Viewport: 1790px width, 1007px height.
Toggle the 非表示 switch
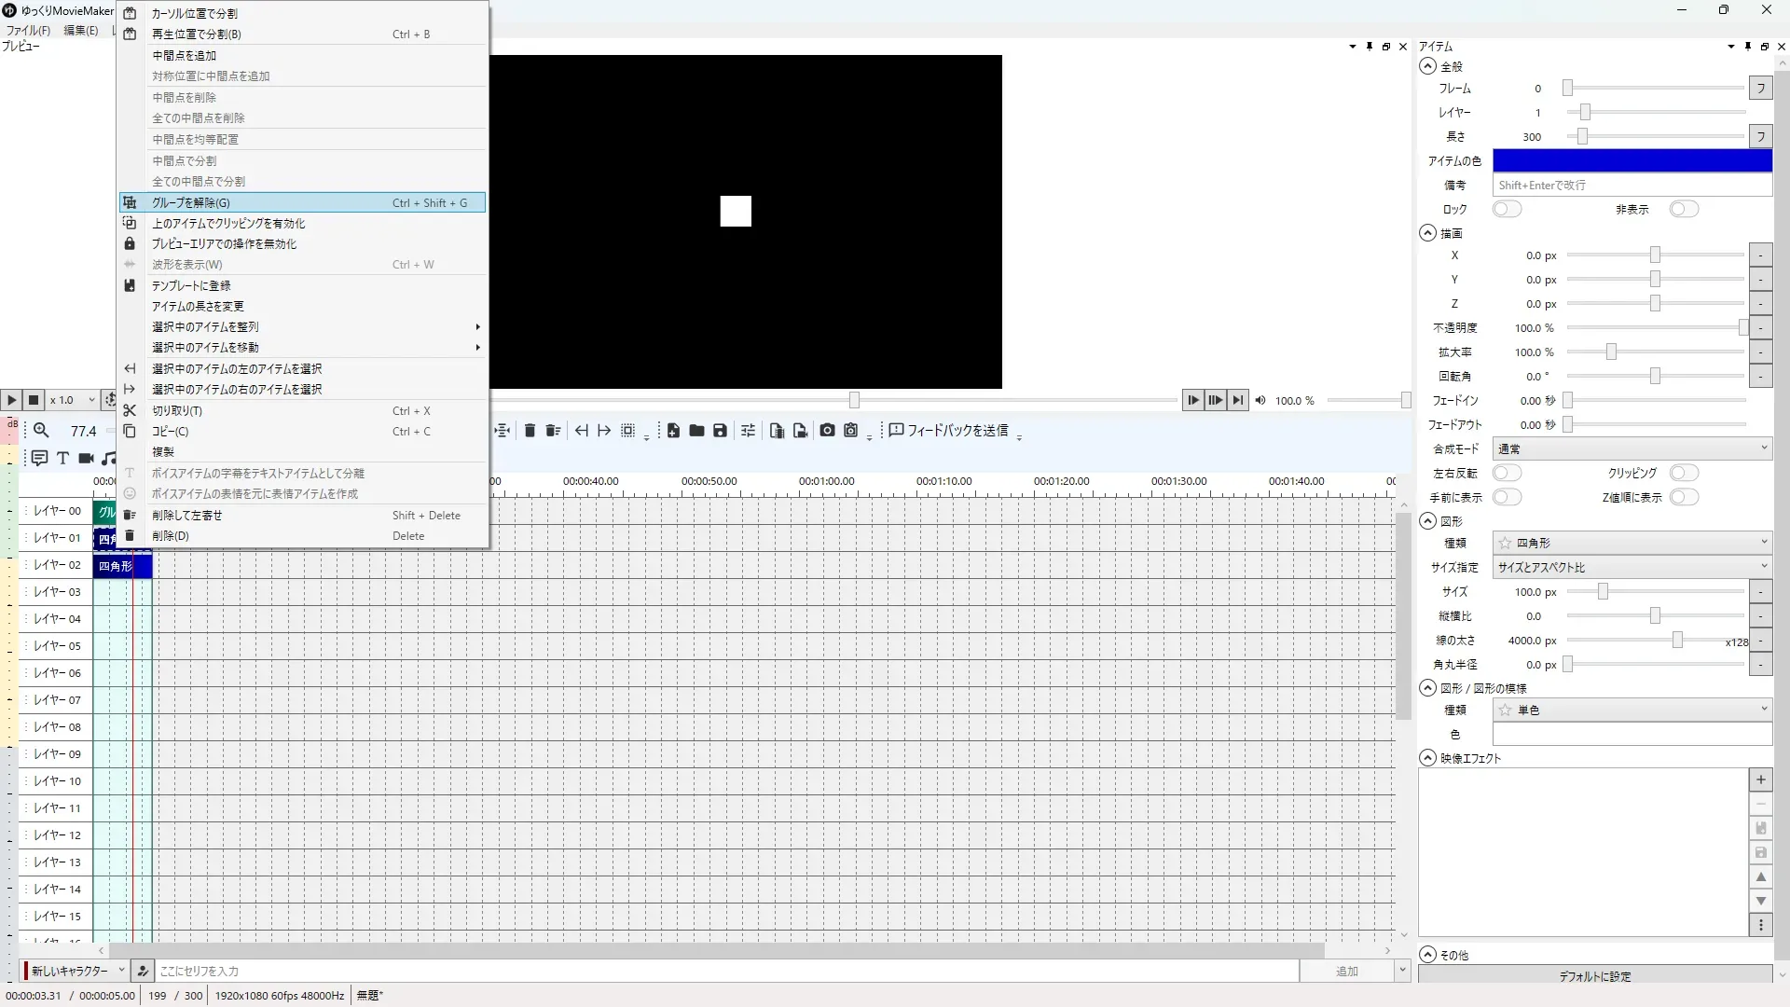1684,209
